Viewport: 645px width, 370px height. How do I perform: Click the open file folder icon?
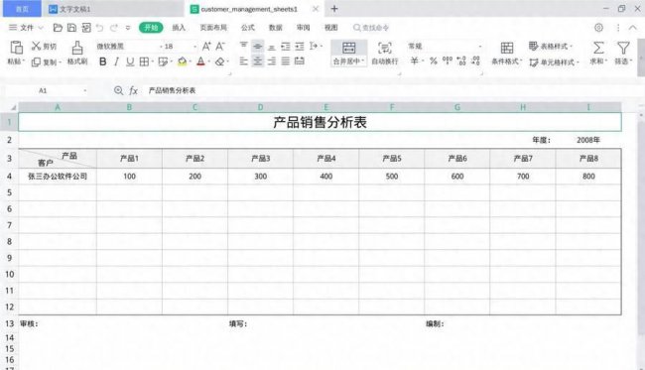(58, 28)
